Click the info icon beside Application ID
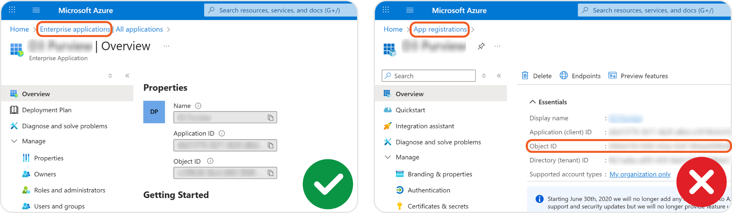732x213 pixels. coord(222,134)
